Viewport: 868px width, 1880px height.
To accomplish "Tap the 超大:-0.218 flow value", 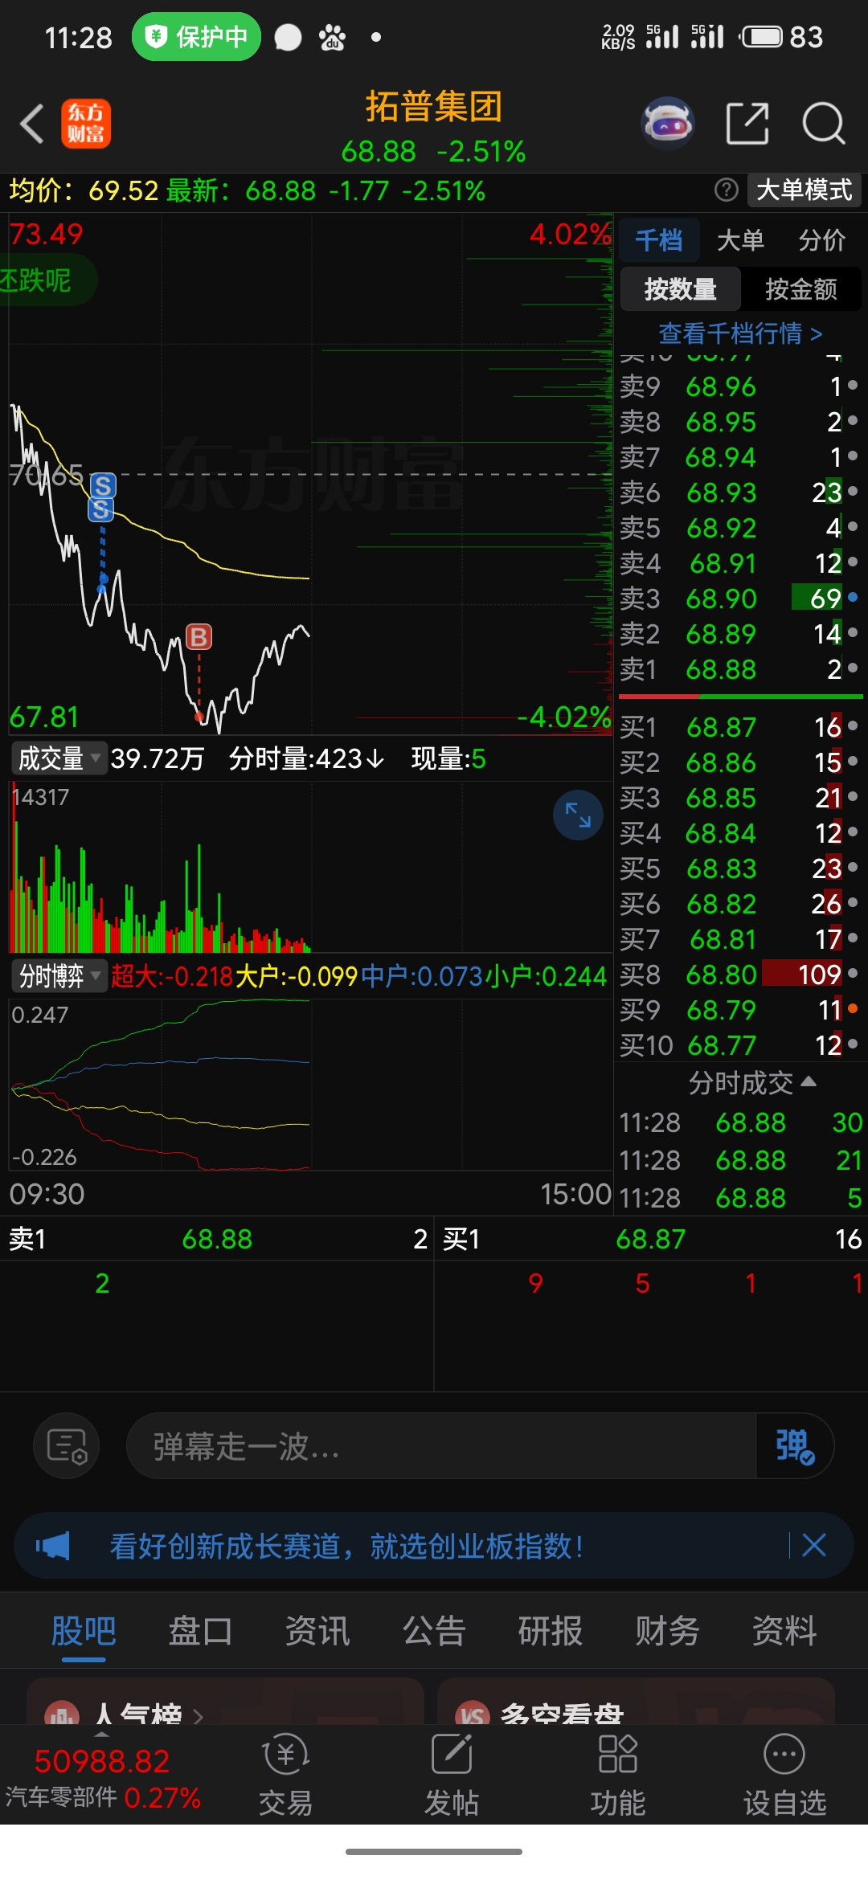I will click(172, 976).
